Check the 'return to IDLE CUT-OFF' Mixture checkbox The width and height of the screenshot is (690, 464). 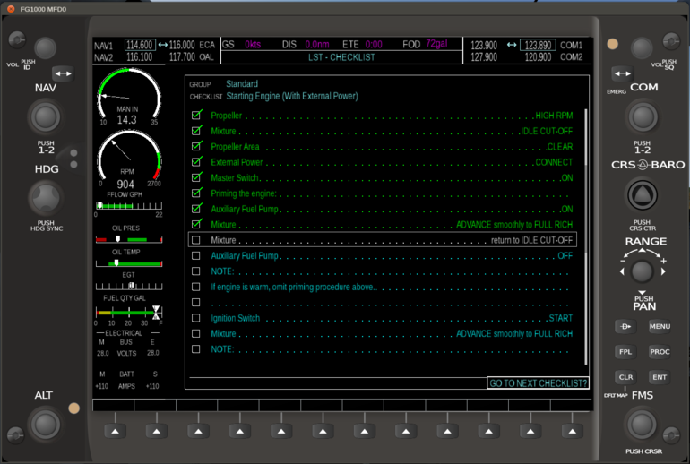pos(196,240)
